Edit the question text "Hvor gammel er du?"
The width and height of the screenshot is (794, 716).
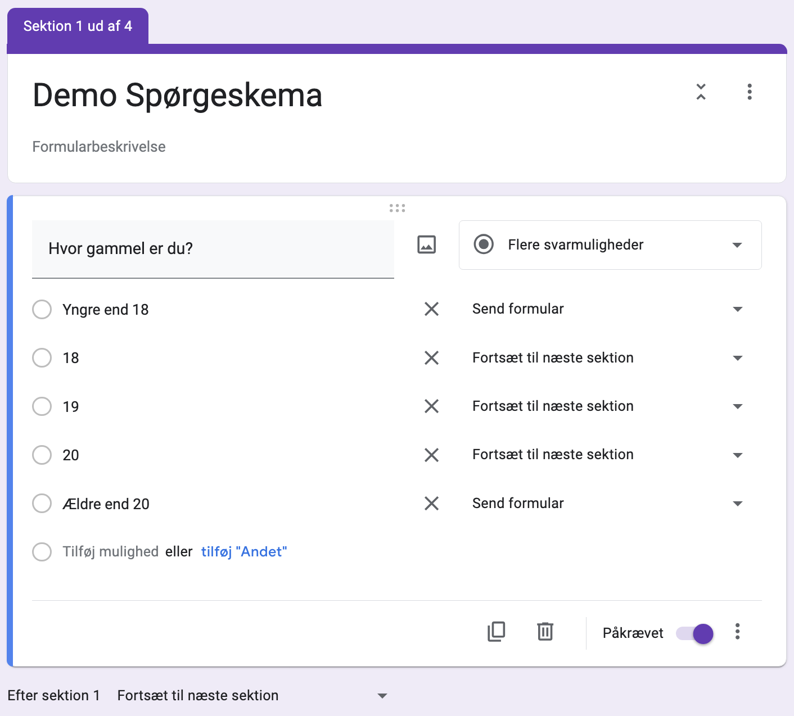click(x=213, y=249)
